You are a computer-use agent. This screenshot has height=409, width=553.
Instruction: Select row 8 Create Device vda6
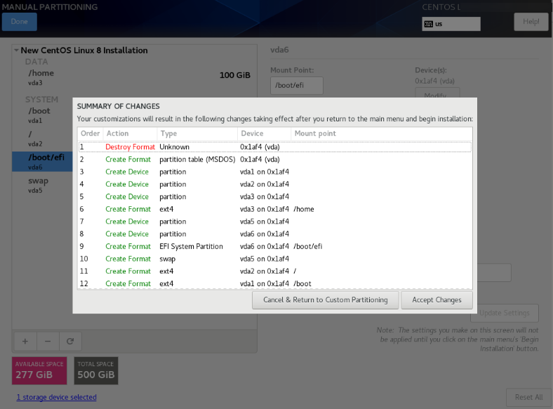[274, 234]
